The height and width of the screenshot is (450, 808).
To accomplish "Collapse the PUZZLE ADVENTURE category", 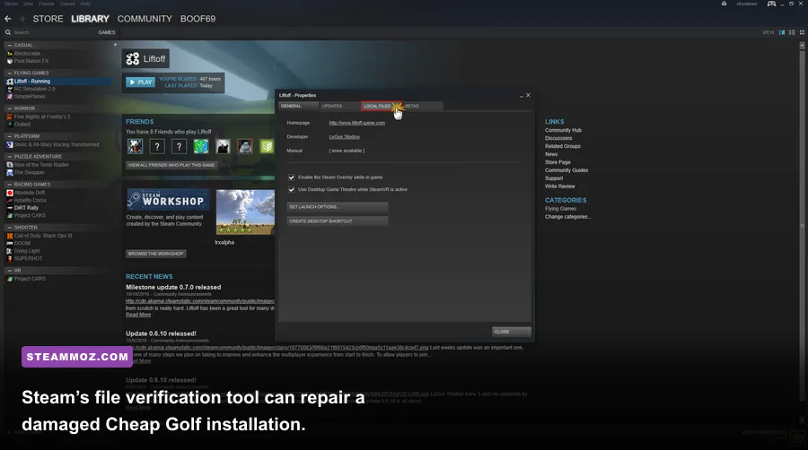I will 9,156.
